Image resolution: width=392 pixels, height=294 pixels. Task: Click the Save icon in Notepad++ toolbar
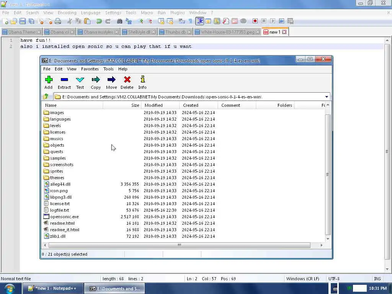[x=23, y=21]
